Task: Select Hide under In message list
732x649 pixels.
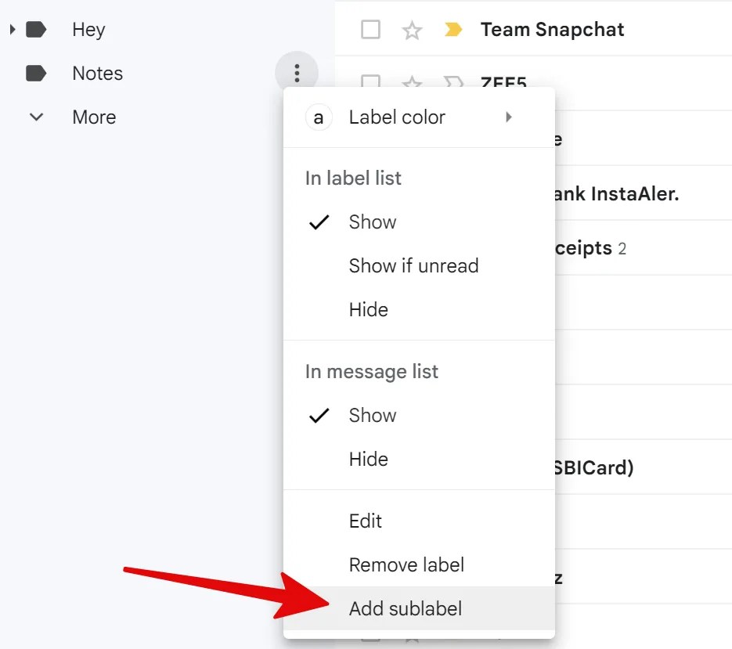Action: point(368,459)
